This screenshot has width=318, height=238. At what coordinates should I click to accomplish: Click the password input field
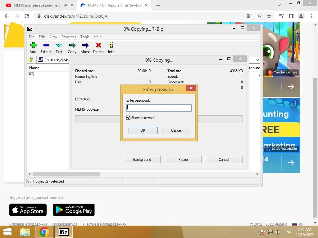[159, 108]
